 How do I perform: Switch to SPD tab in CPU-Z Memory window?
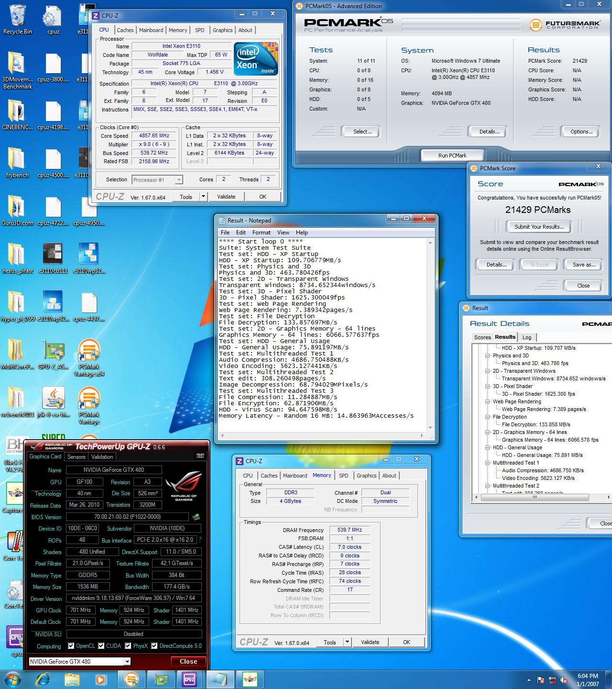click(x=343, y=476)
